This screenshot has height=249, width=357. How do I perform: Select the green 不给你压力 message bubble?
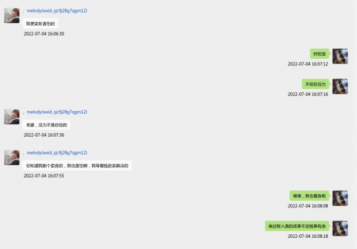pyautogui.click(x=315, y=84)
